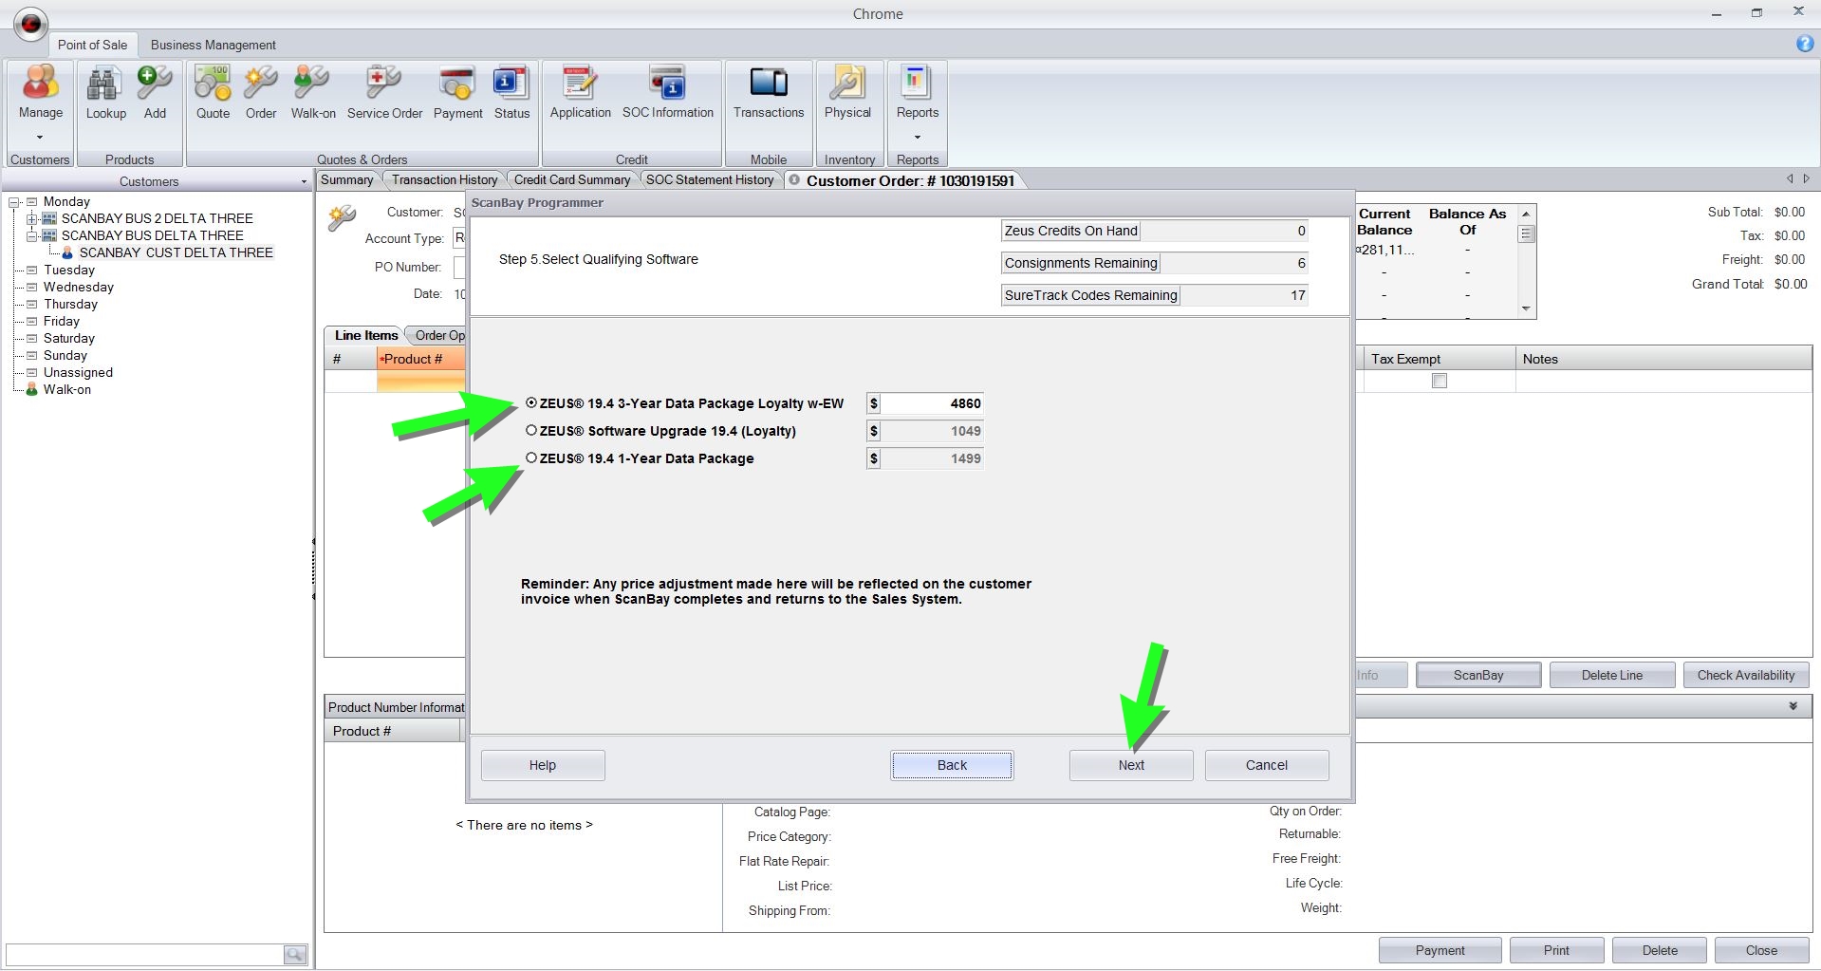Open the Transaction History tab
The image size is (1821, 971).
[x=444, y=179]
